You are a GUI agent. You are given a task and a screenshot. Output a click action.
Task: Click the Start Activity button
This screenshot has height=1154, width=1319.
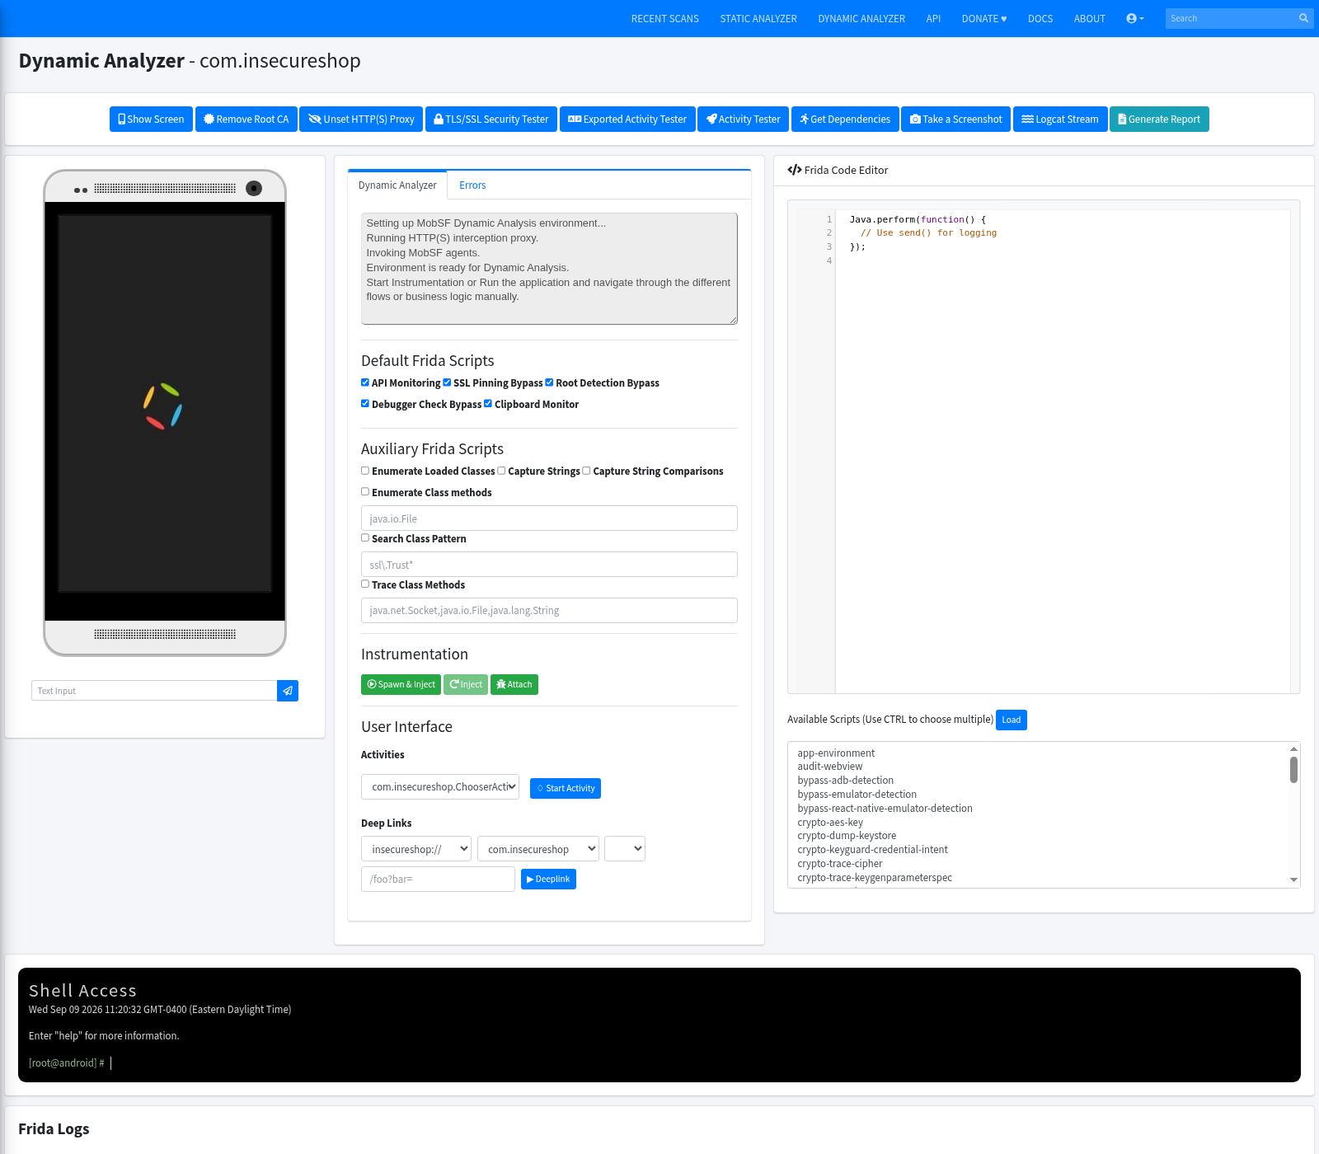click(566, 789)
